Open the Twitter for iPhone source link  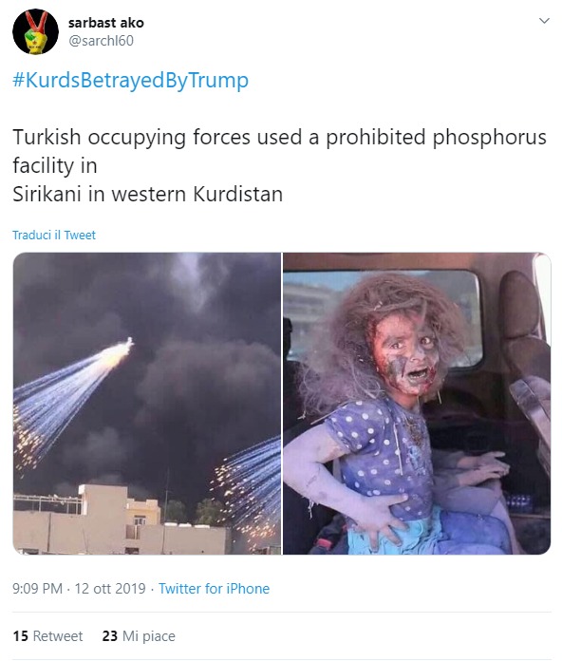[214, 589]
